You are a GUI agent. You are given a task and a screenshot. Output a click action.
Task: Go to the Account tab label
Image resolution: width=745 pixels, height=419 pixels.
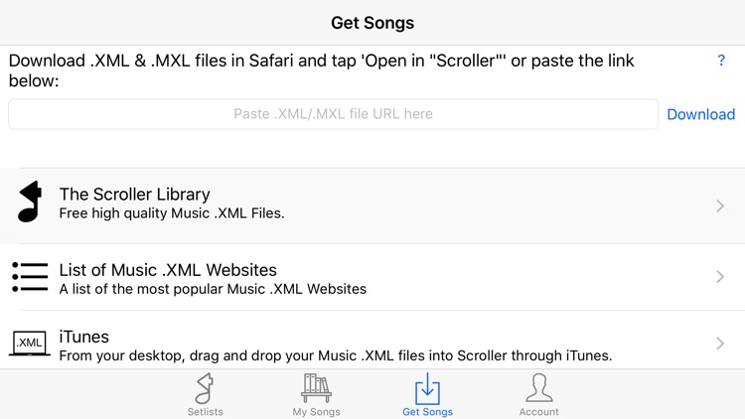point(538,411)
